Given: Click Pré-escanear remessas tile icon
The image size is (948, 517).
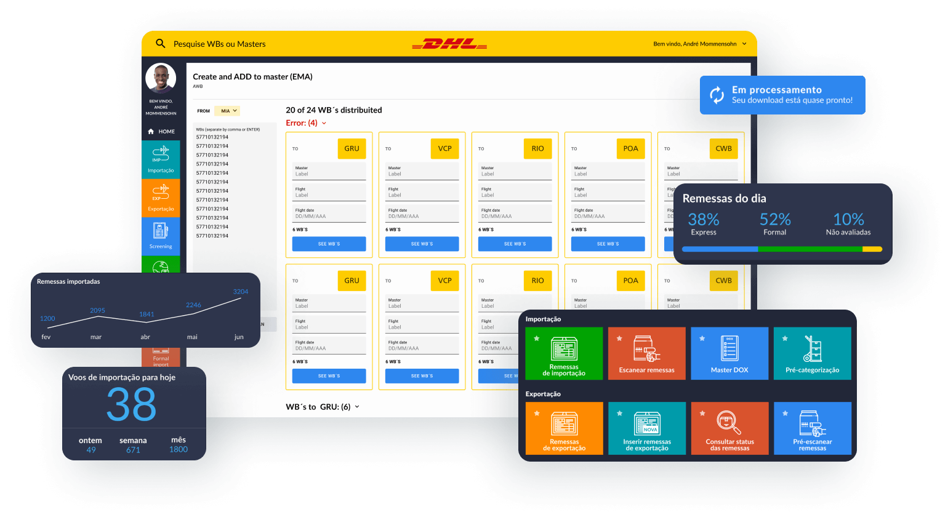Looking at the screenshot, I should coord(812,423).
